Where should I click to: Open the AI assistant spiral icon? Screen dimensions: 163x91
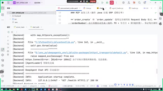tap(123, 3)
